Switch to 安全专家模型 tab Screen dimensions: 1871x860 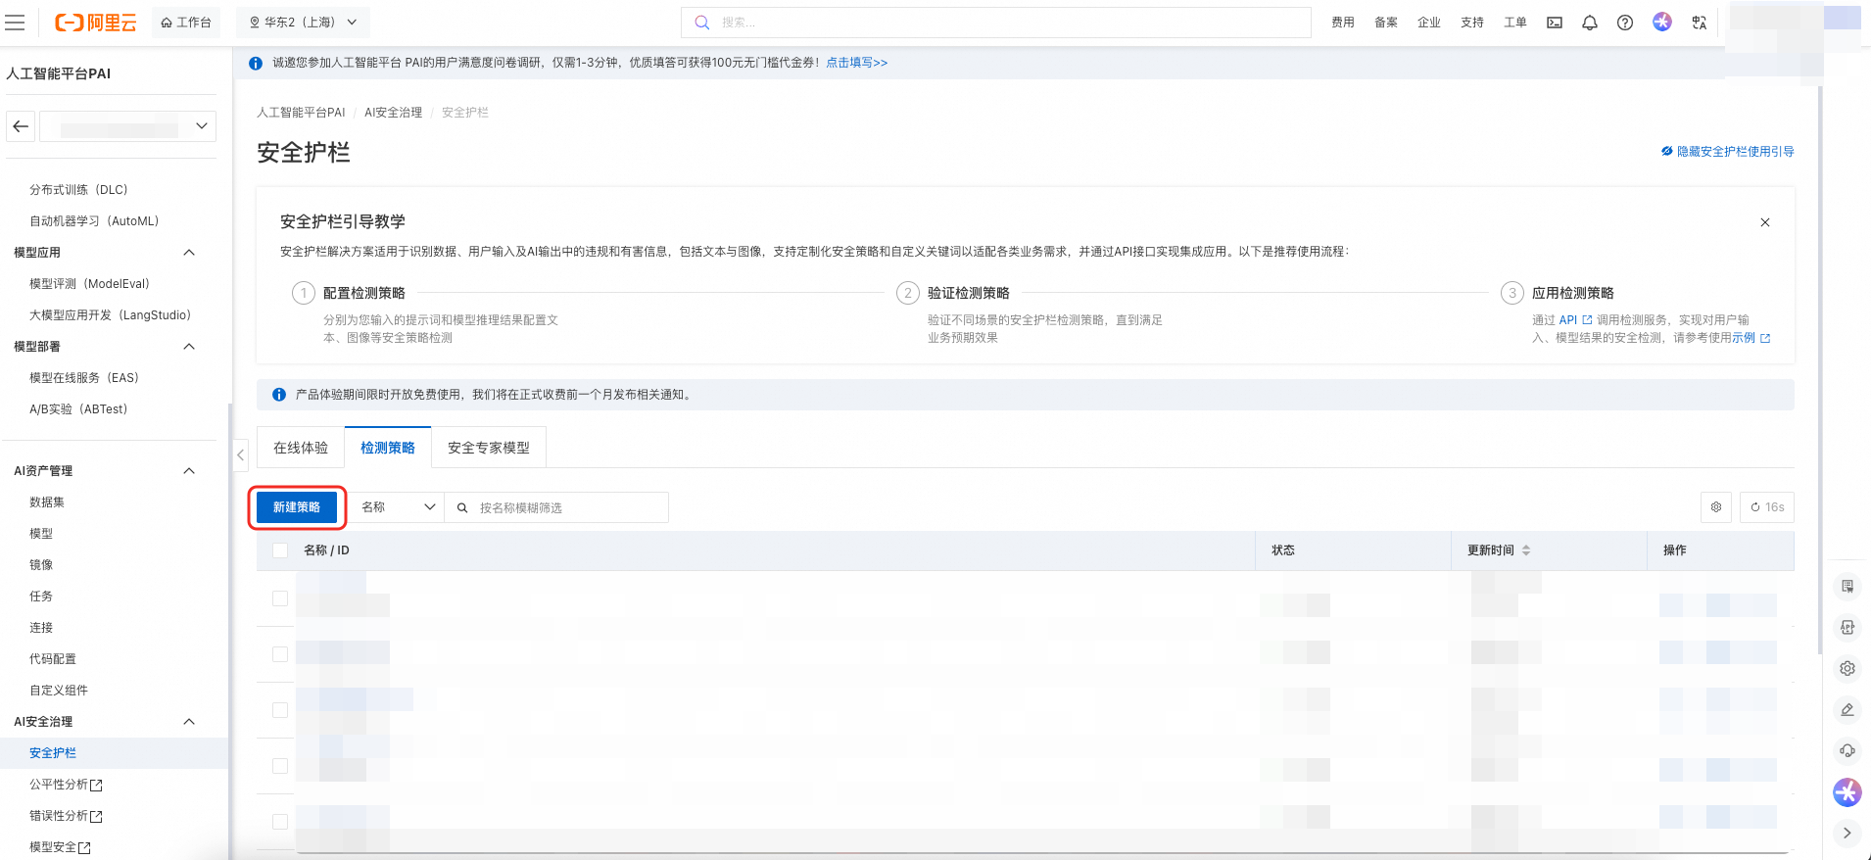coord(489,448)
